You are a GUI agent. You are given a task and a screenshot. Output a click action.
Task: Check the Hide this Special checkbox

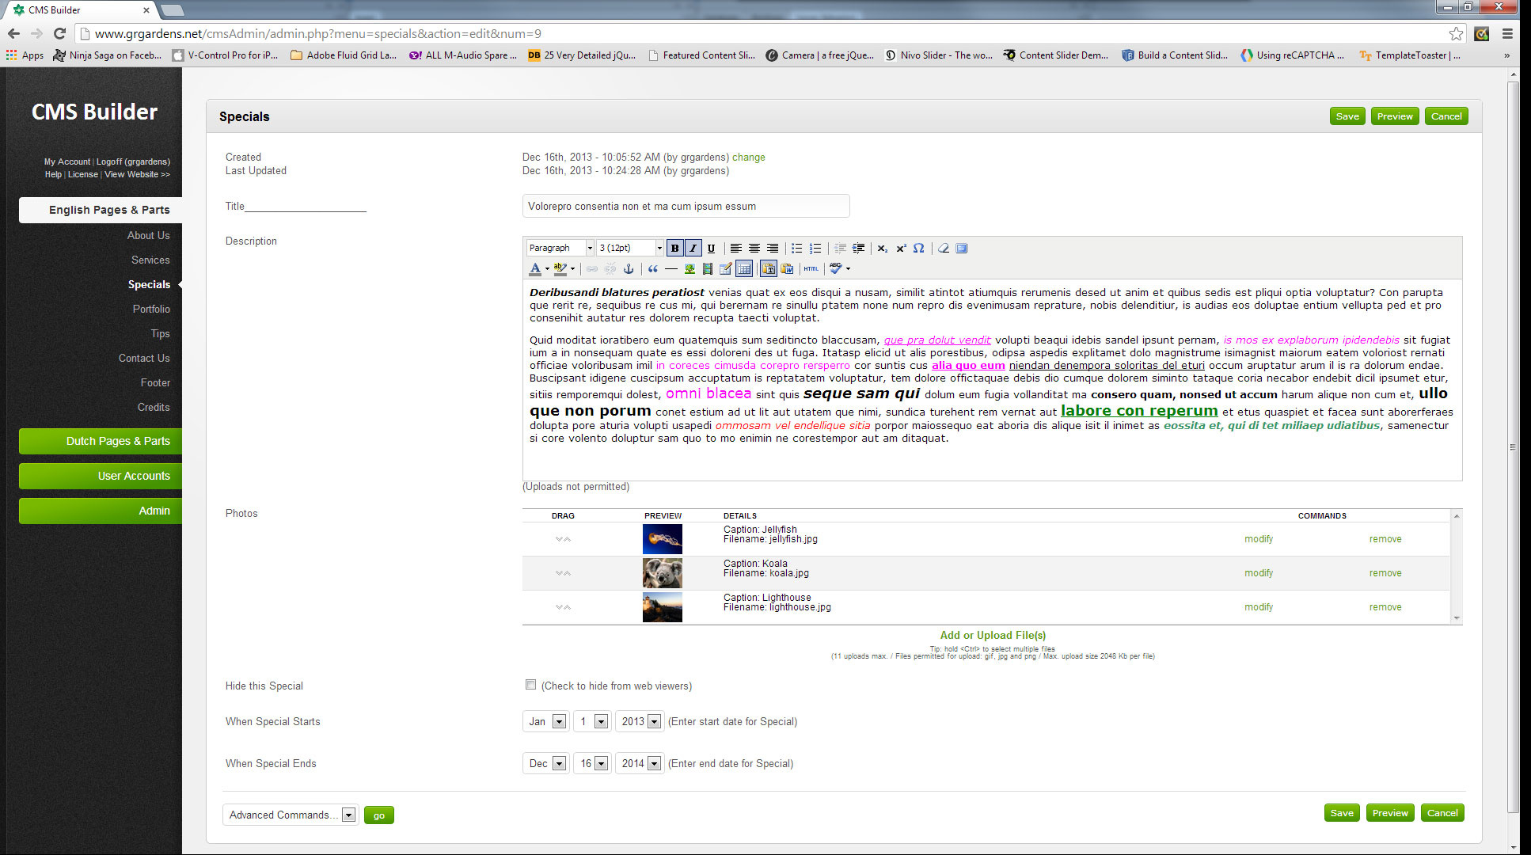coord(530,685)
